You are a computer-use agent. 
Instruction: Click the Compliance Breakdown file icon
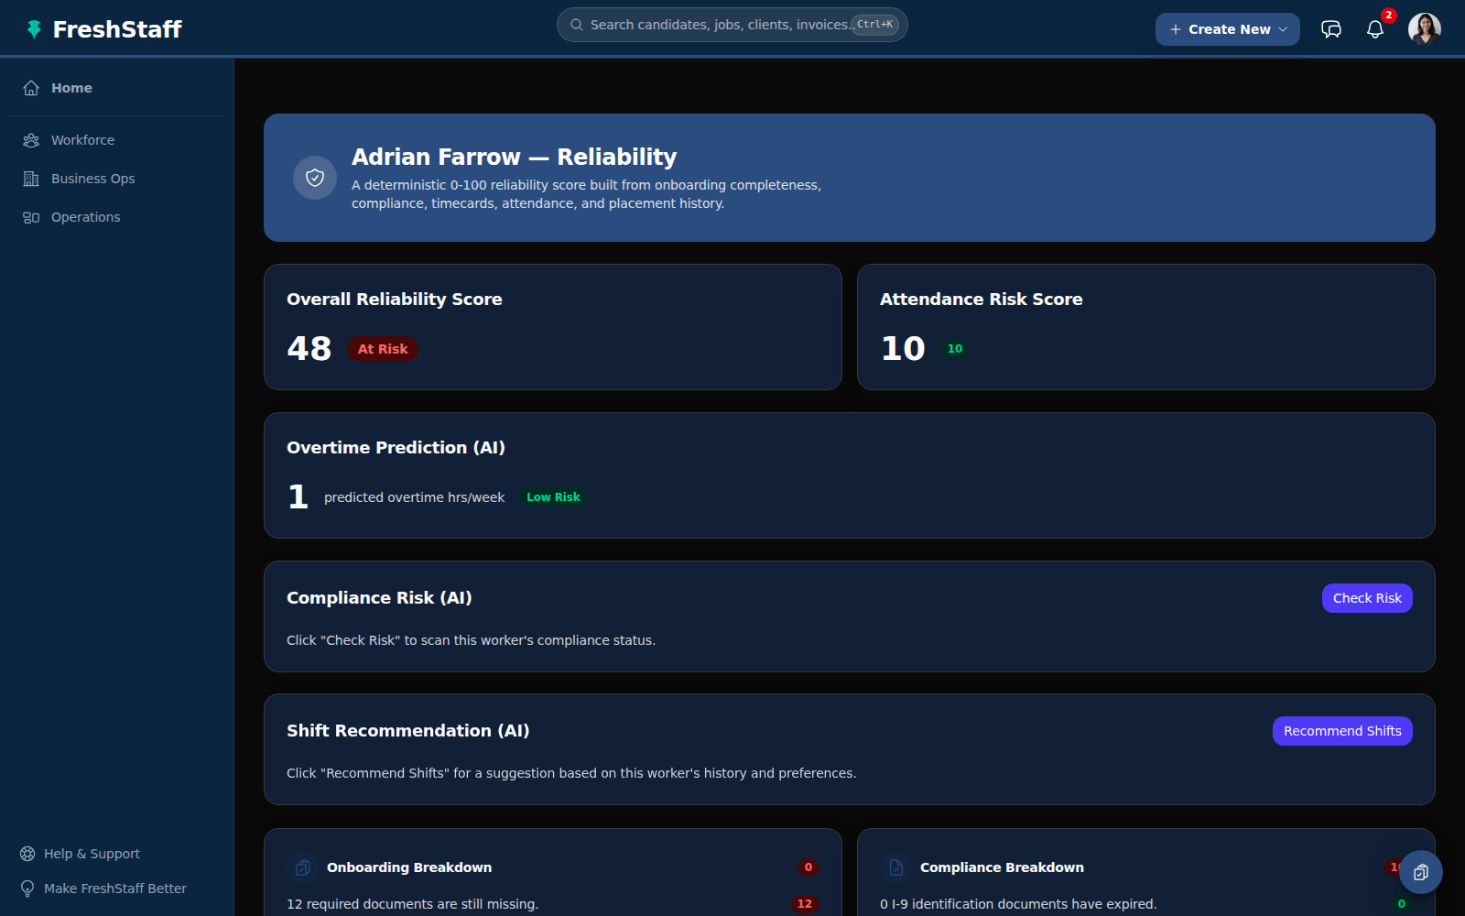point(896,867)
